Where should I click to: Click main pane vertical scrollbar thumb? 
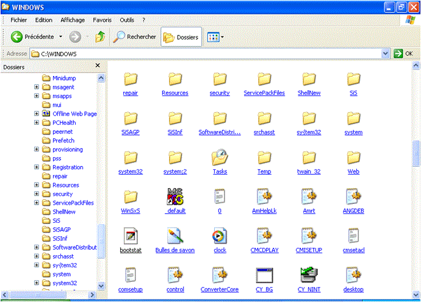point(416,153)
